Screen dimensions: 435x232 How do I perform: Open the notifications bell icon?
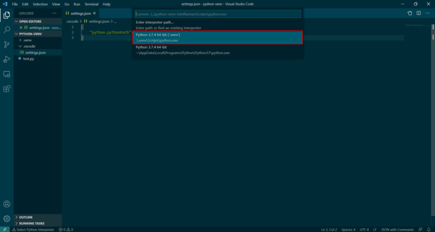[428, 229]
